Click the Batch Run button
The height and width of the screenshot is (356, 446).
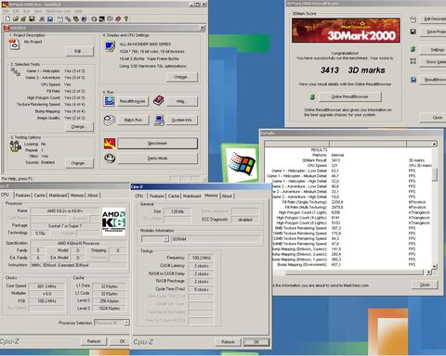(134, 121)
